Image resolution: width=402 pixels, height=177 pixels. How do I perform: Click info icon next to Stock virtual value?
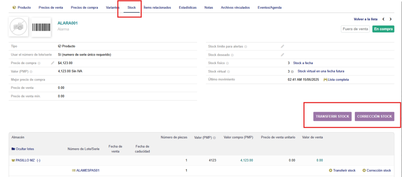292,72
